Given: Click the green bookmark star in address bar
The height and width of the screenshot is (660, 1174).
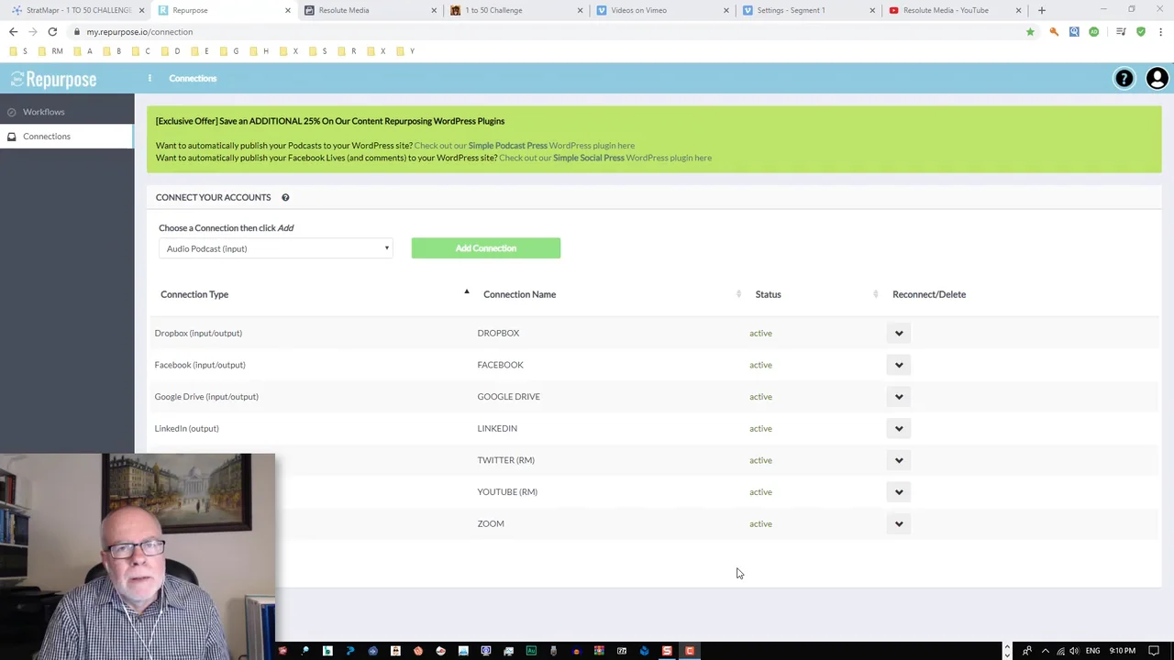Looking at the screenshot, I should click(x=1030, y=32).
